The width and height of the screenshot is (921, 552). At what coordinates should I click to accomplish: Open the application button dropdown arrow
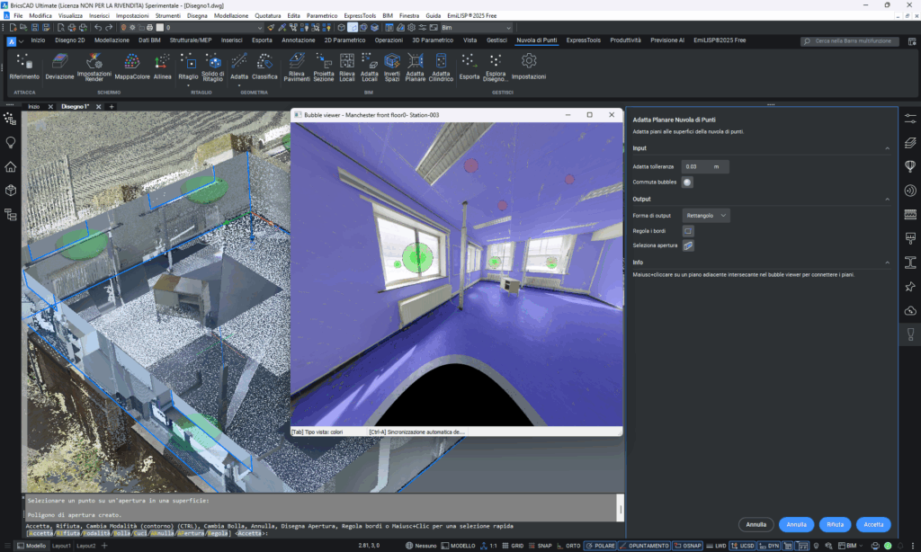point(22,41)
